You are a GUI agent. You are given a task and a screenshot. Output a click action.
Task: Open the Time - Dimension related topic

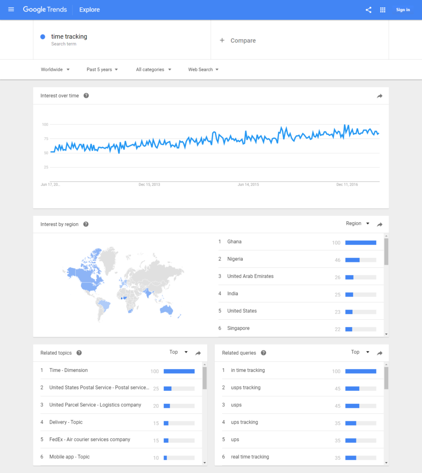[x=121, y=370]
